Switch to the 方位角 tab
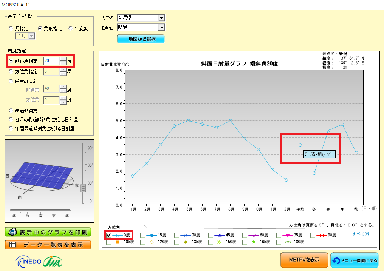The height and width of the screenshot is (271, 384). (114, 227)
